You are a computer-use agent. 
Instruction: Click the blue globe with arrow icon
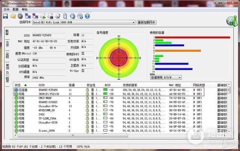(72, 16)
